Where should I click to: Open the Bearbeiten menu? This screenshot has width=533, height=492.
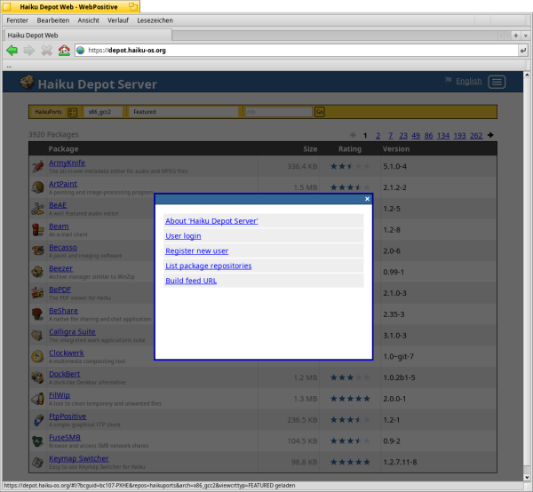(x=53, y=19)
